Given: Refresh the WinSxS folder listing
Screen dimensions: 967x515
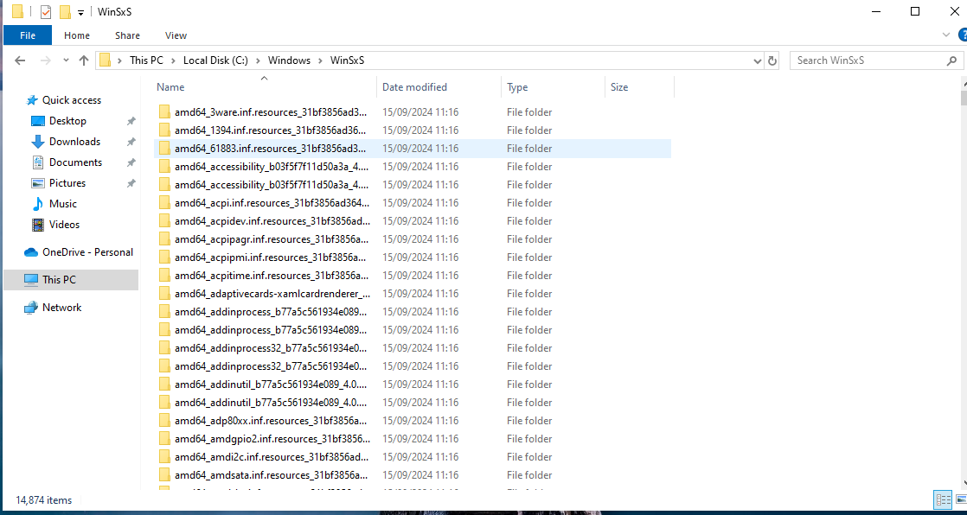Looking at the screenshot, I should coord(772,60).
